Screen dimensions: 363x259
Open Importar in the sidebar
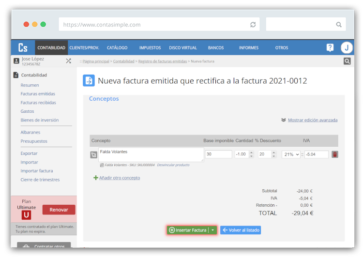pyautogui.click(x=29, y=162)
